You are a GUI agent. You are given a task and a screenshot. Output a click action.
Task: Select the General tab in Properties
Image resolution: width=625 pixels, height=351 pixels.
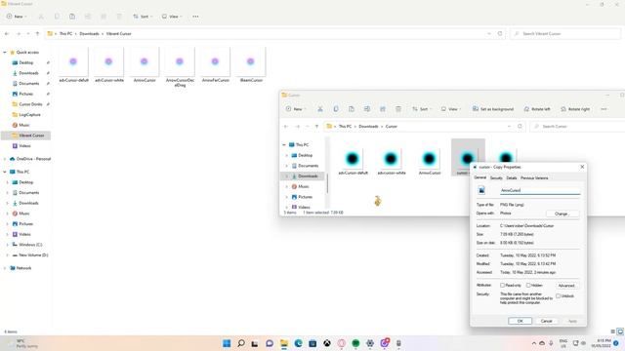click(479, 177)
